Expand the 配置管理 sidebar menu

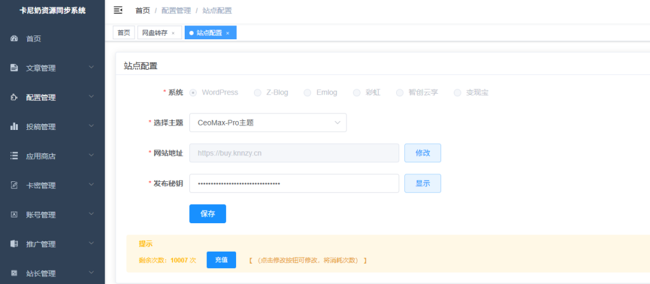(91, 96)
